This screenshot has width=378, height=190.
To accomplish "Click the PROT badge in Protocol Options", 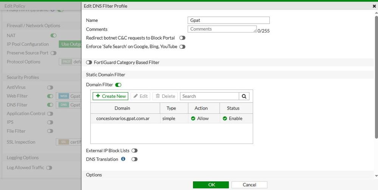I will pos(67,62).
